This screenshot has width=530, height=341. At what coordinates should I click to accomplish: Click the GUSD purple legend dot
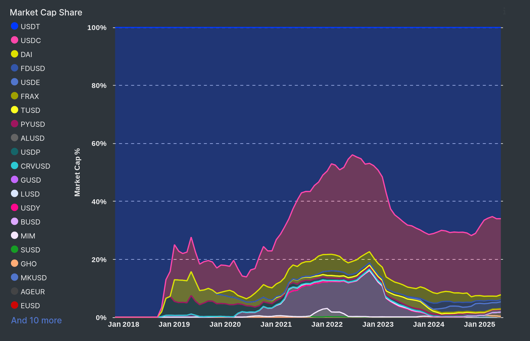point(15,180)
